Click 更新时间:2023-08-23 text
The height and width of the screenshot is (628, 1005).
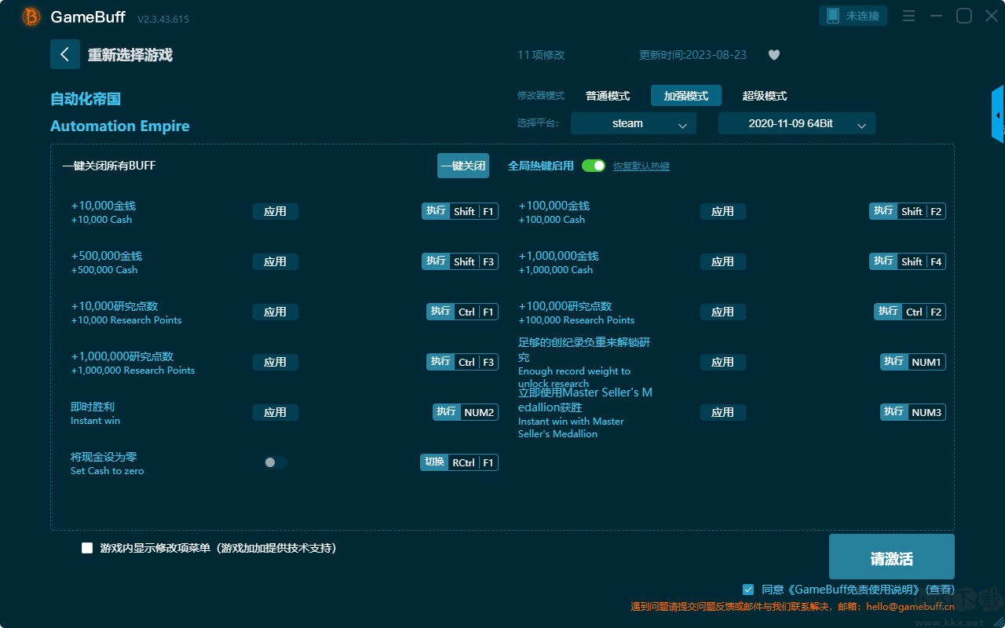pyautogui.click(x=693, y=55)
